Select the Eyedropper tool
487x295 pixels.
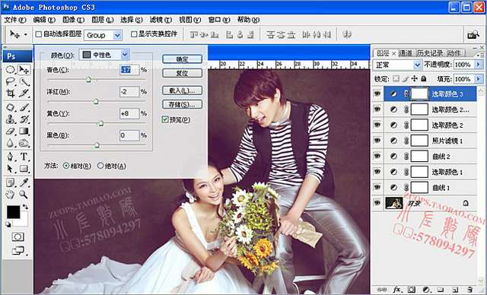(24, 182)
